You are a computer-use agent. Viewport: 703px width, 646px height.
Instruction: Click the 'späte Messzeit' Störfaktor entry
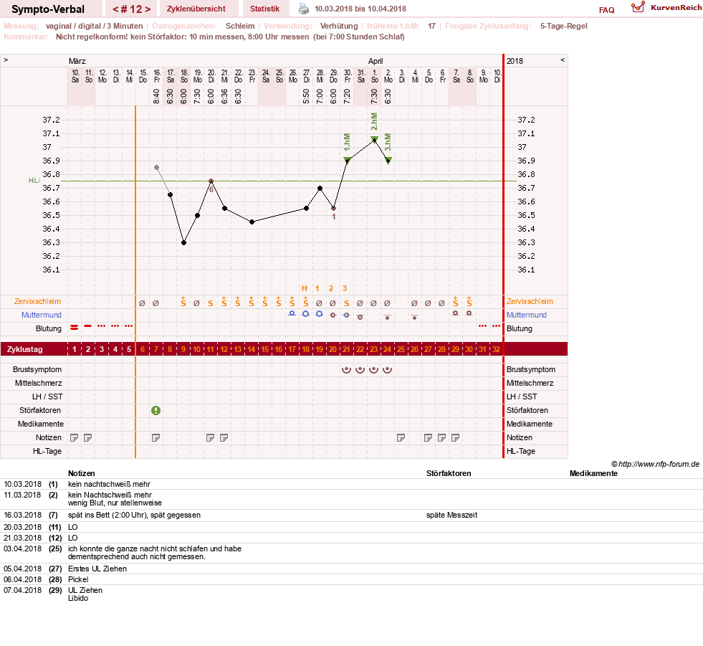tap(451, 515)
